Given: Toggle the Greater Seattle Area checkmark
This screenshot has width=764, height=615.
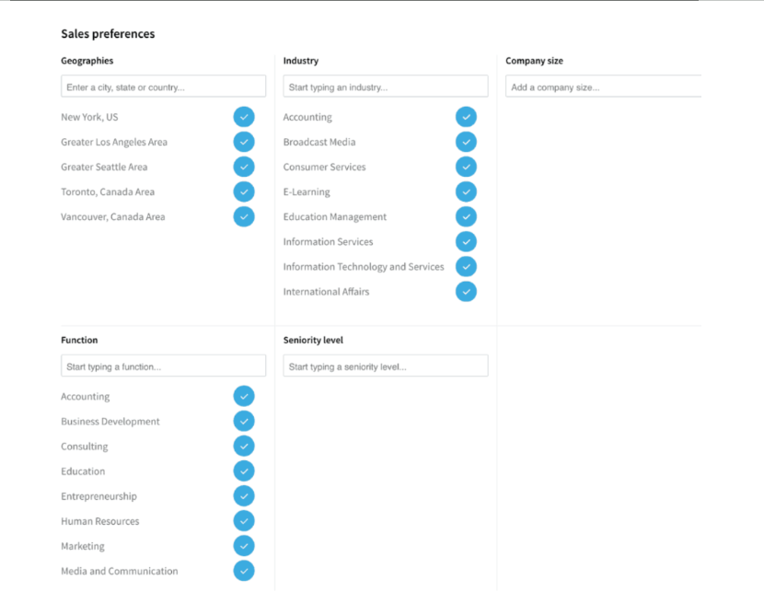Looking at the screenshot, I should point(244,167).
